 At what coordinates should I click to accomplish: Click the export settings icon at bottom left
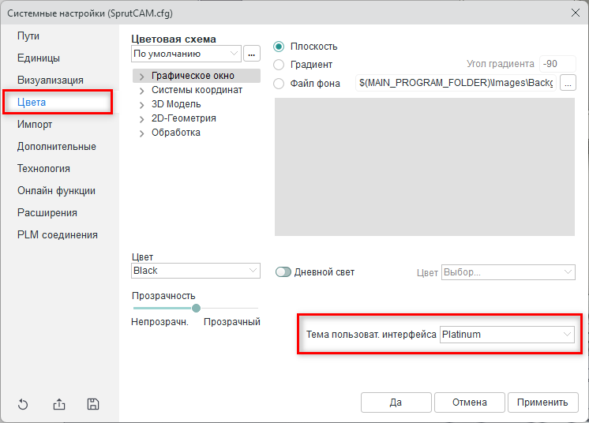click(59, 405)
